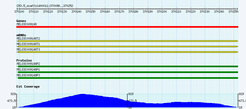The width and height of the screenshot is (246, 109).
Task: Click the MELO3C009148T3 label text
Action: (28, 50)
